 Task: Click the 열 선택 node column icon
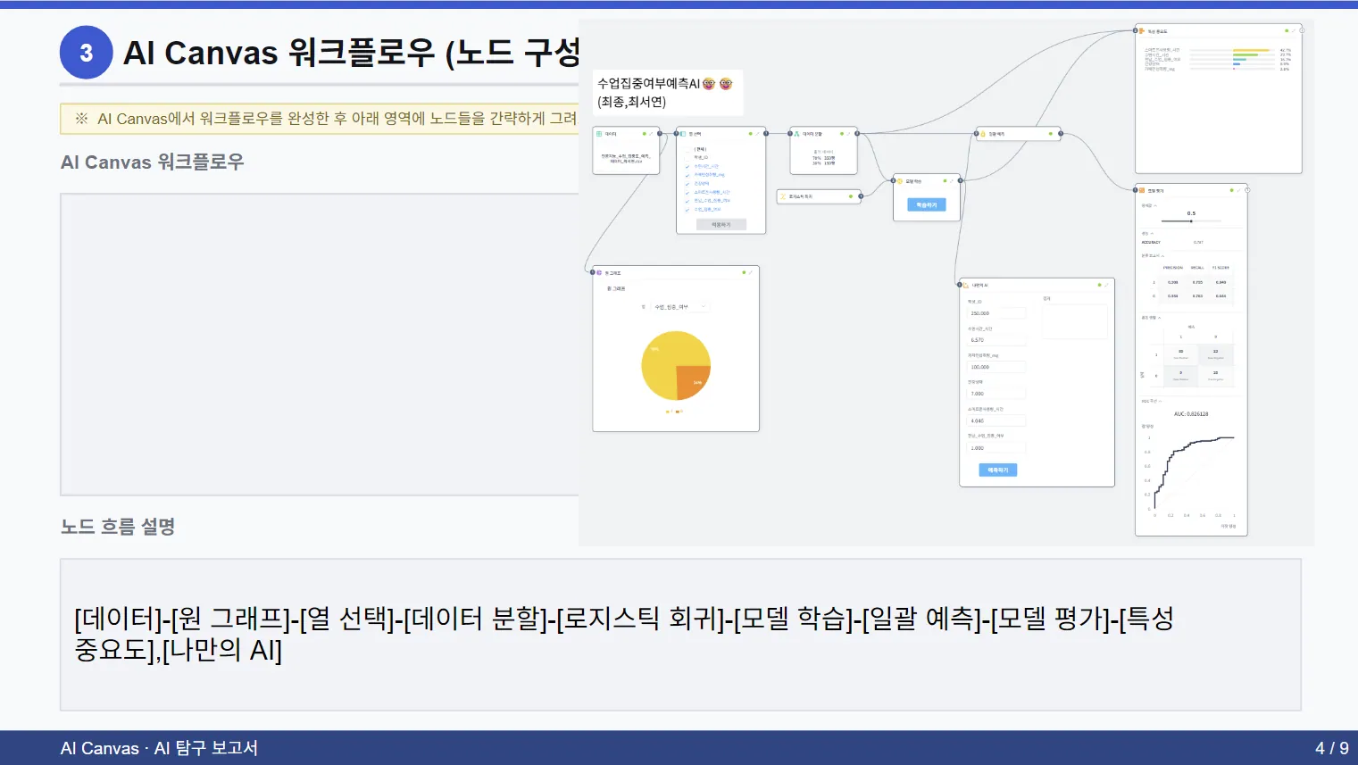click(x=683, y=134)
